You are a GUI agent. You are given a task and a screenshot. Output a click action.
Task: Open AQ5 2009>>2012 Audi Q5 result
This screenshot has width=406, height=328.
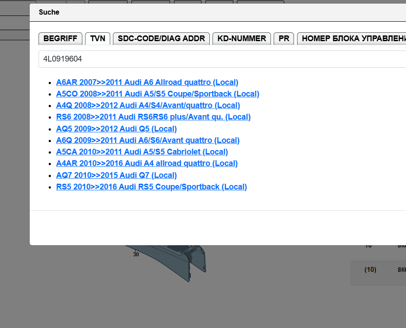pyautogui.click(x=116, y=129)
